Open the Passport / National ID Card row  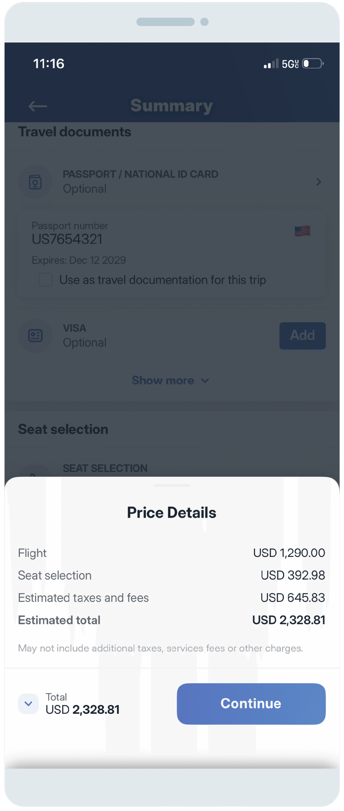[140, 182]
